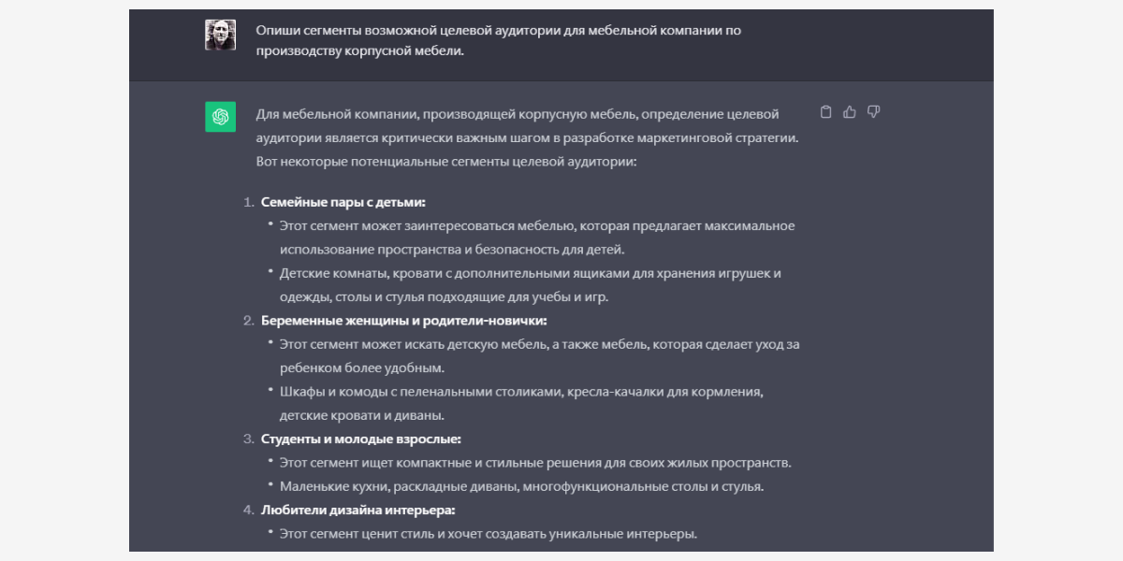Click the bullet starting "Детские комнаты, кровати"
Image resolution: width=1123 pixels, height=561 pixels.
[x=530, y=285]
